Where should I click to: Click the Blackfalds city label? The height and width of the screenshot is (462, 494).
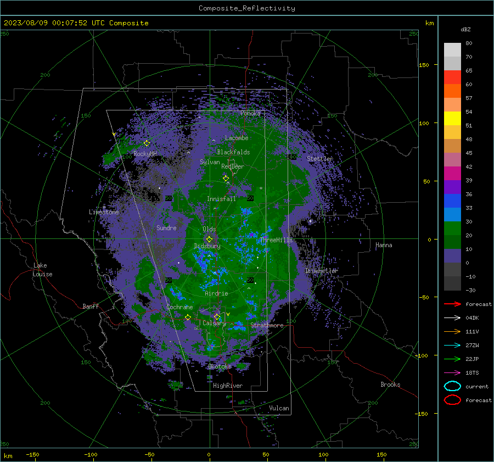coord(233,152)
